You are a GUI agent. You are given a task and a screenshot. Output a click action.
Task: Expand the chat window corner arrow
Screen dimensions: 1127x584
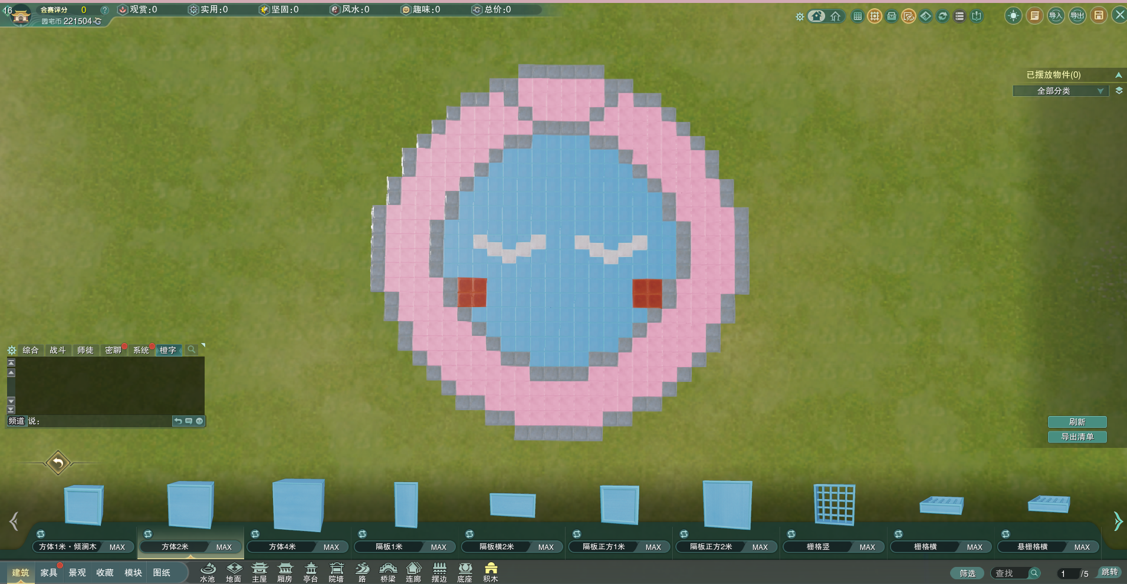pos(203,345)
